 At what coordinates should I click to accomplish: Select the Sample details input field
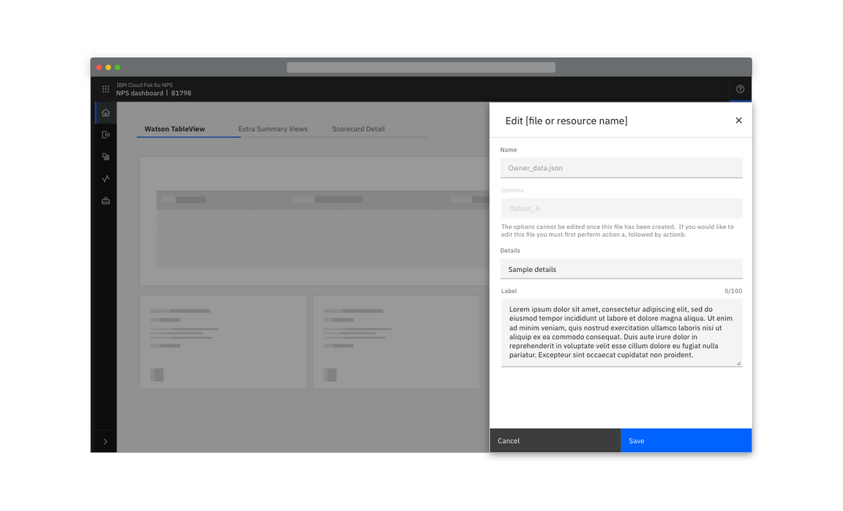pos(621,269)
